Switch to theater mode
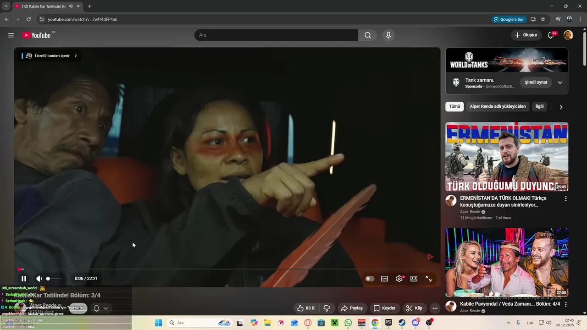The height and width of the screenshot is (330, 587). (414, 279)
